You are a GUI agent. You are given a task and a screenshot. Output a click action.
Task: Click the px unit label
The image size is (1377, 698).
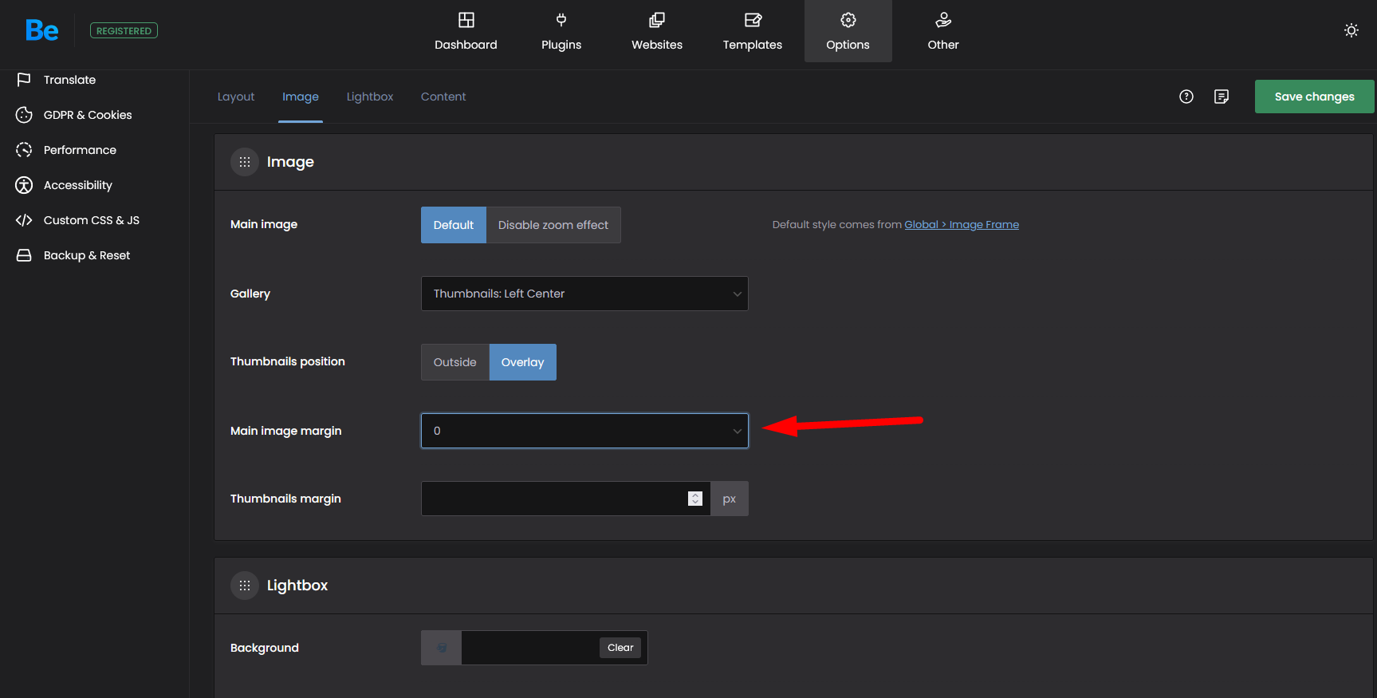point(730,499)
